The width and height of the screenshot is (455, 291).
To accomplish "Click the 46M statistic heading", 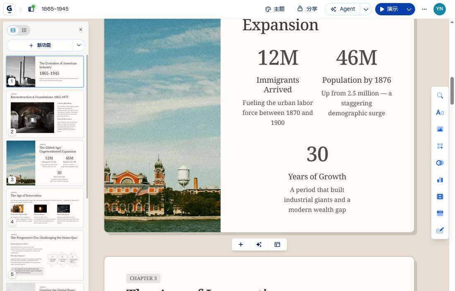I will coord(357,57).
